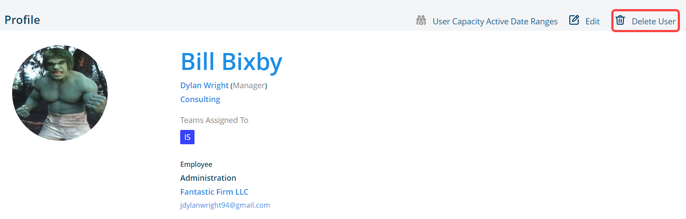Open the Bill Bixby name link
This screenshot has width=686, height=219.
231,62
